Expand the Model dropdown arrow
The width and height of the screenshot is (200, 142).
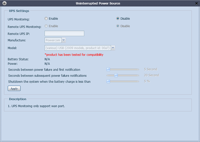click(x=113, y=48)
